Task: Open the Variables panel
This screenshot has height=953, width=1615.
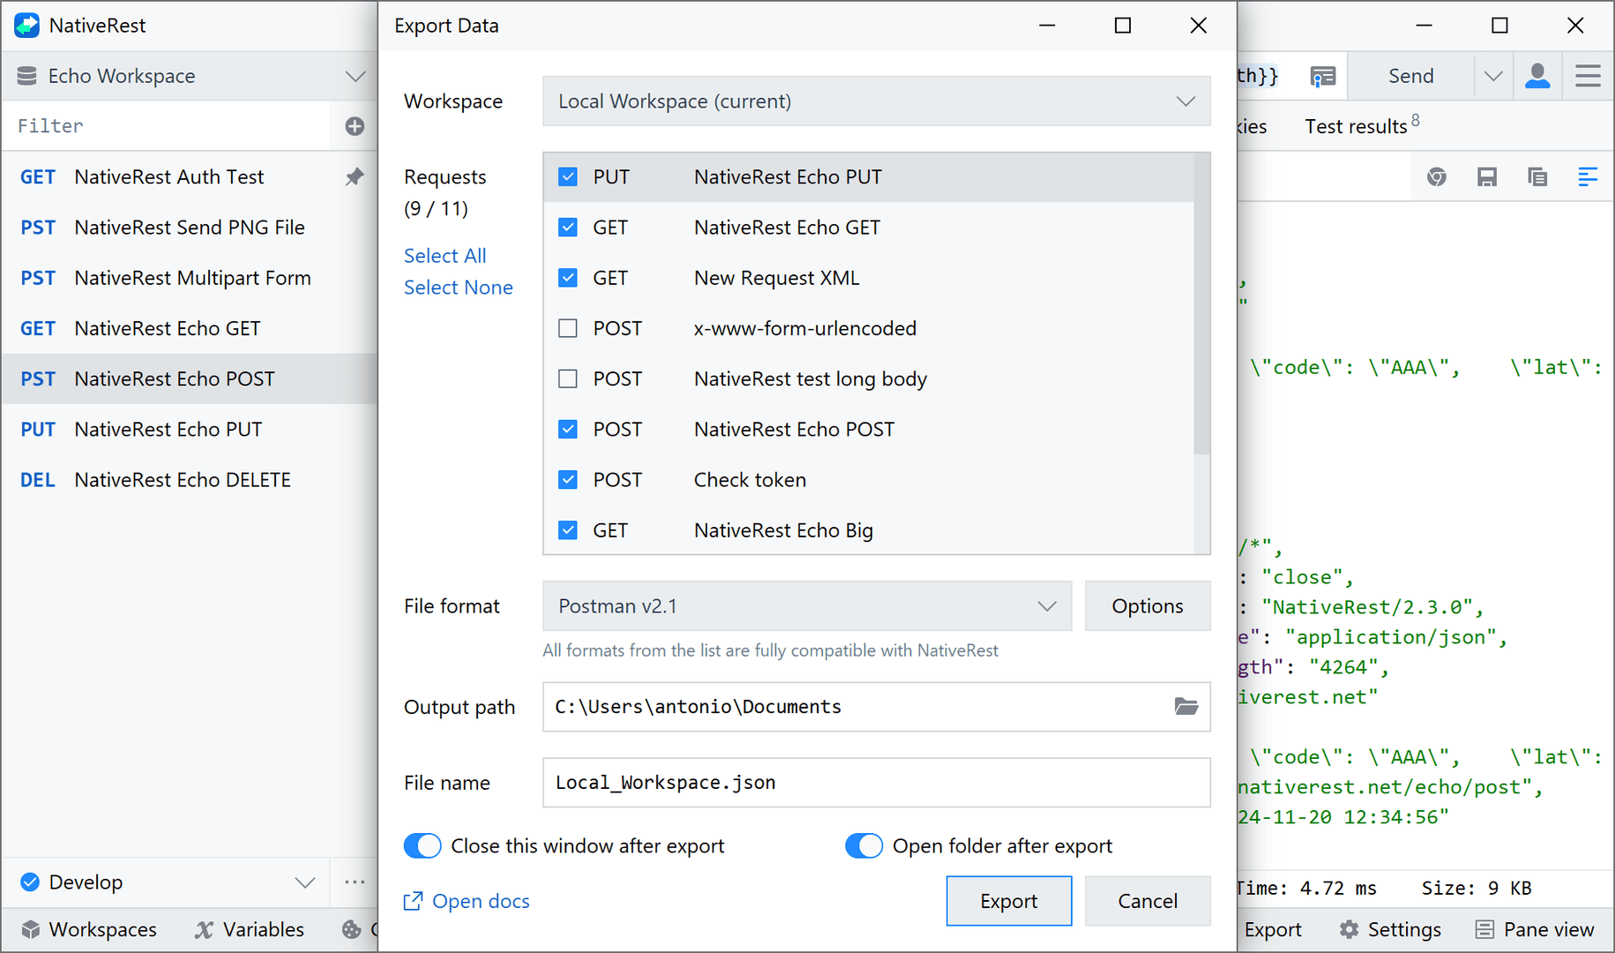Action: click(x=250, y=929)
